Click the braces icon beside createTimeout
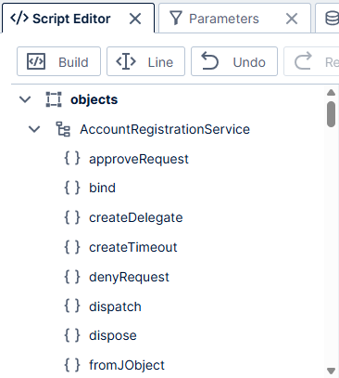The image size is (339, 378). click(x=72, y=247)
